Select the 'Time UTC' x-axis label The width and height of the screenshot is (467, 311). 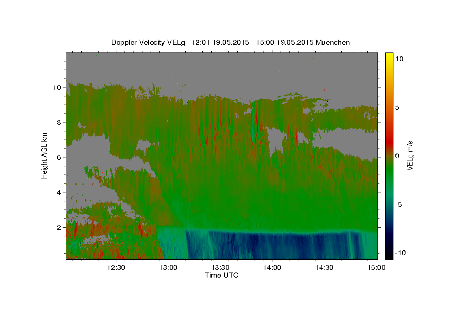221,275
